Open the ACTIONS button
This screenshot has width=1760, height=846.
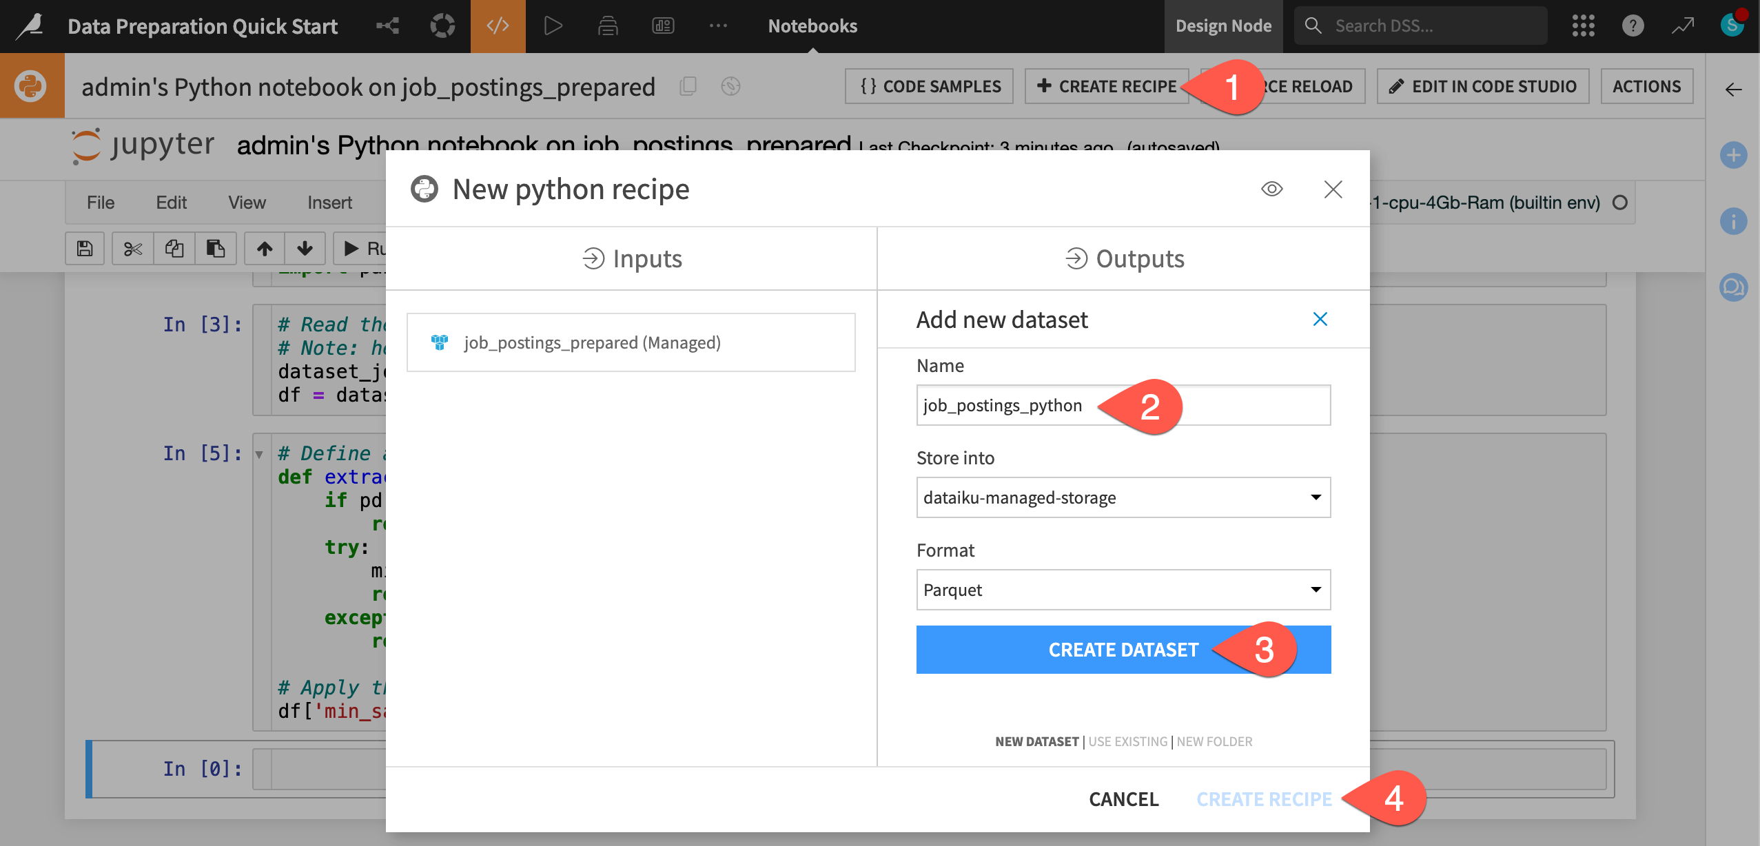(x=1647, y=86)
